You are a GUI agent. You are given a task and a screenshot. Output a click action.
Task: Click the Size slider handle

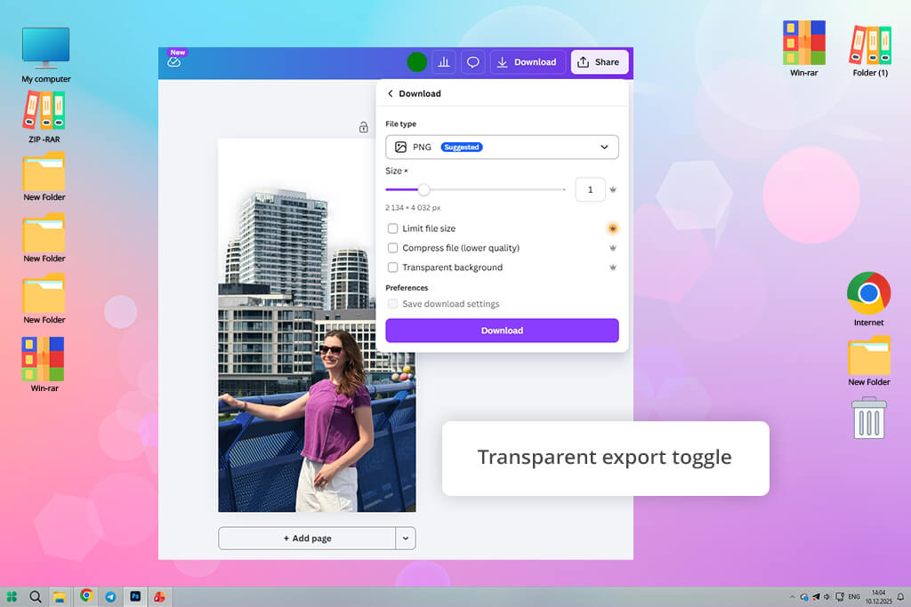[x=424, y=190]
